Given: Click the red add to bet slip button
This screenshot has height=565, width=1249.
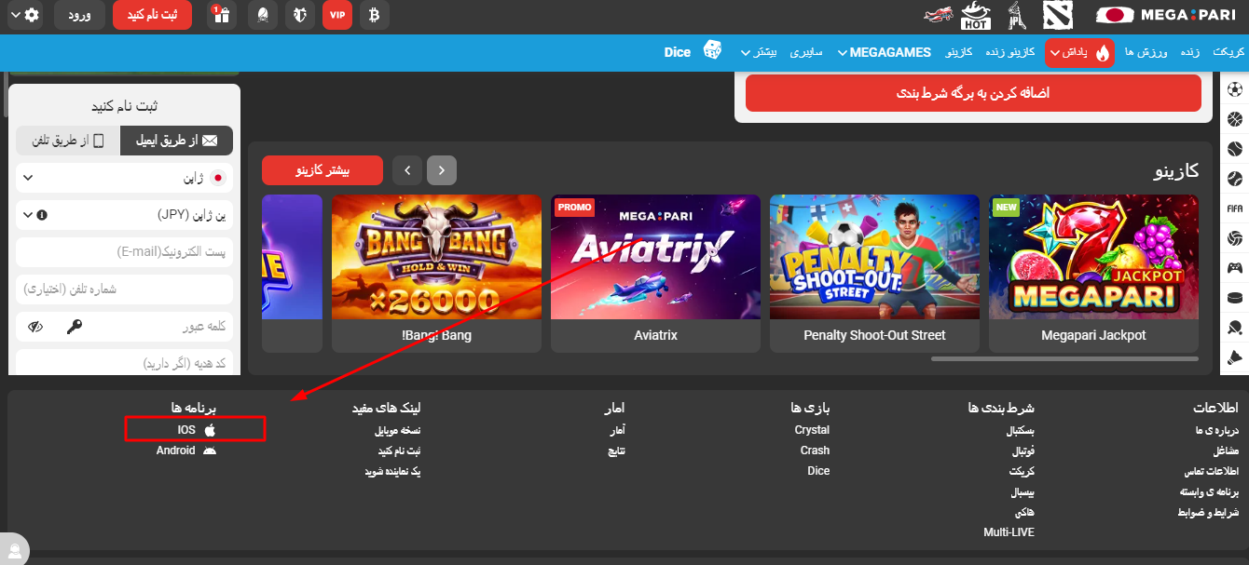Looking at the screenshot, I should coord(973,93).
